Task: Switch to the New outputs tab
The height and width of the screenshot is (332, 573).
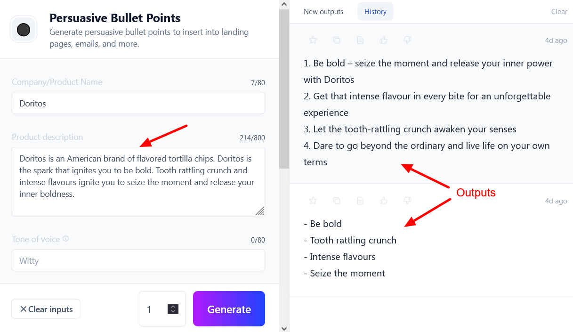Action: (323, 12)
